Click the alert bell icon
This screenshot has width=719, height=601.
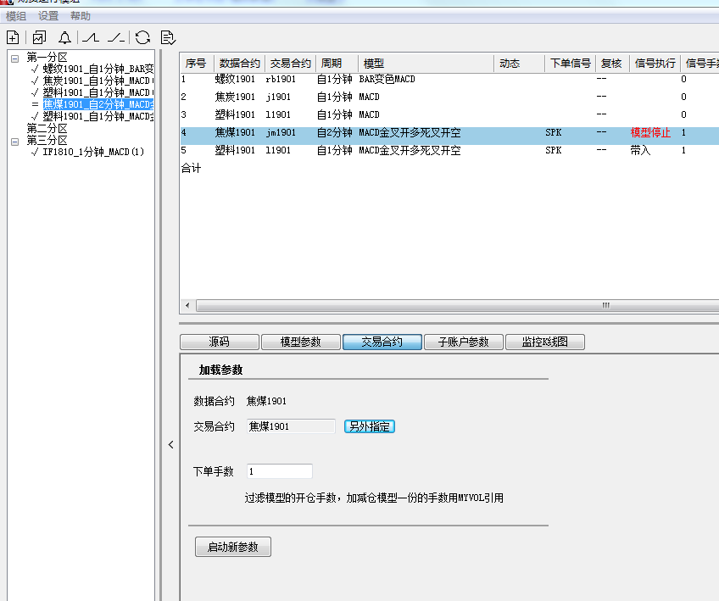(64, 37)
